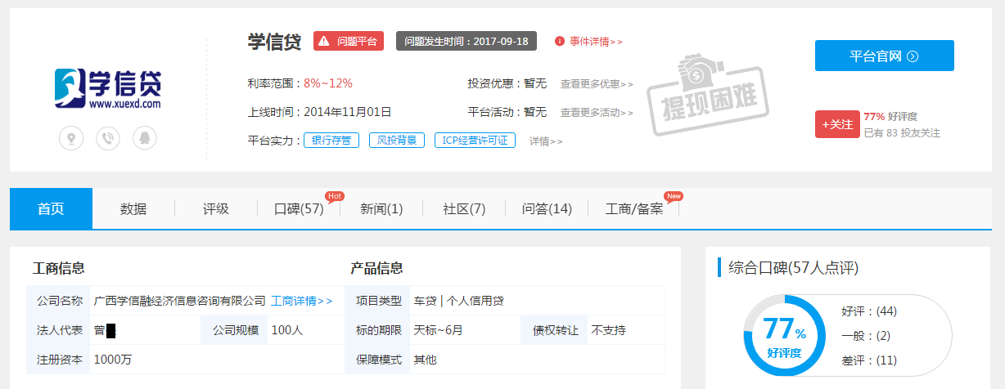This screenshot has width=1005, height=389.
Task: Click the 其他 guarantee mode value
Action: tap(425, 359)
